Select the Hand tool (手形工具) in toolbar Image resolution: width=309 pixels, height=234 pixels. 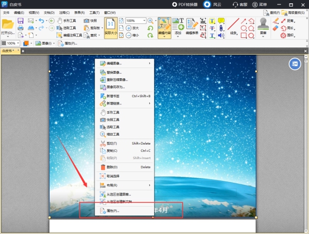67,21
